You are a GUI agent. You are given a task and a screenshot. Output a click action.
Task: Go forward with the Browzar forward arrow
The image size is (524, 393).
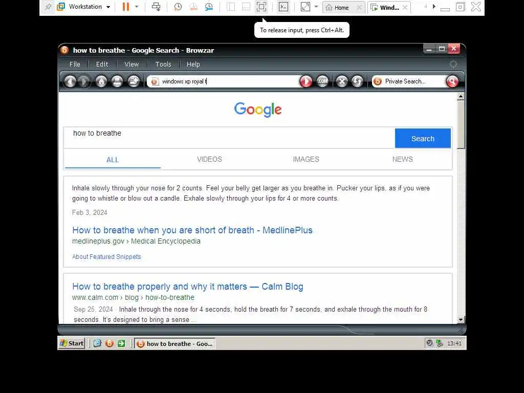tap(84, 81)
